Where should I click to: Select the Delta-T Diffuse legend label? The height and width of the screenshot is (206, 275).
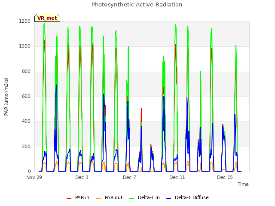(192, 197)
